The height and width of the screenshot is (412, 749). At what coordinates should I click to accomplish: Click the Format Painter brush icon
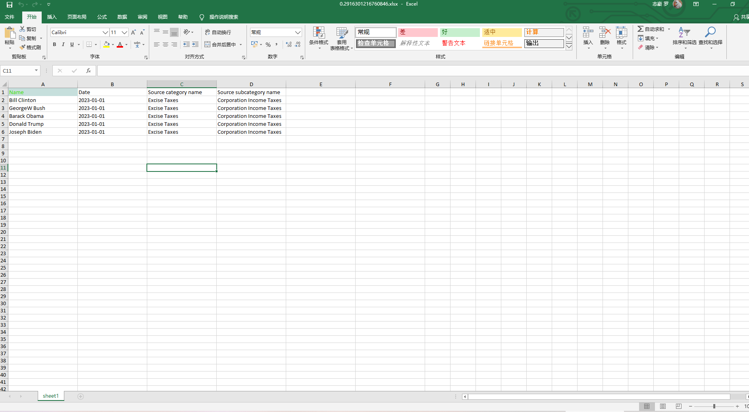pos(22,47)
